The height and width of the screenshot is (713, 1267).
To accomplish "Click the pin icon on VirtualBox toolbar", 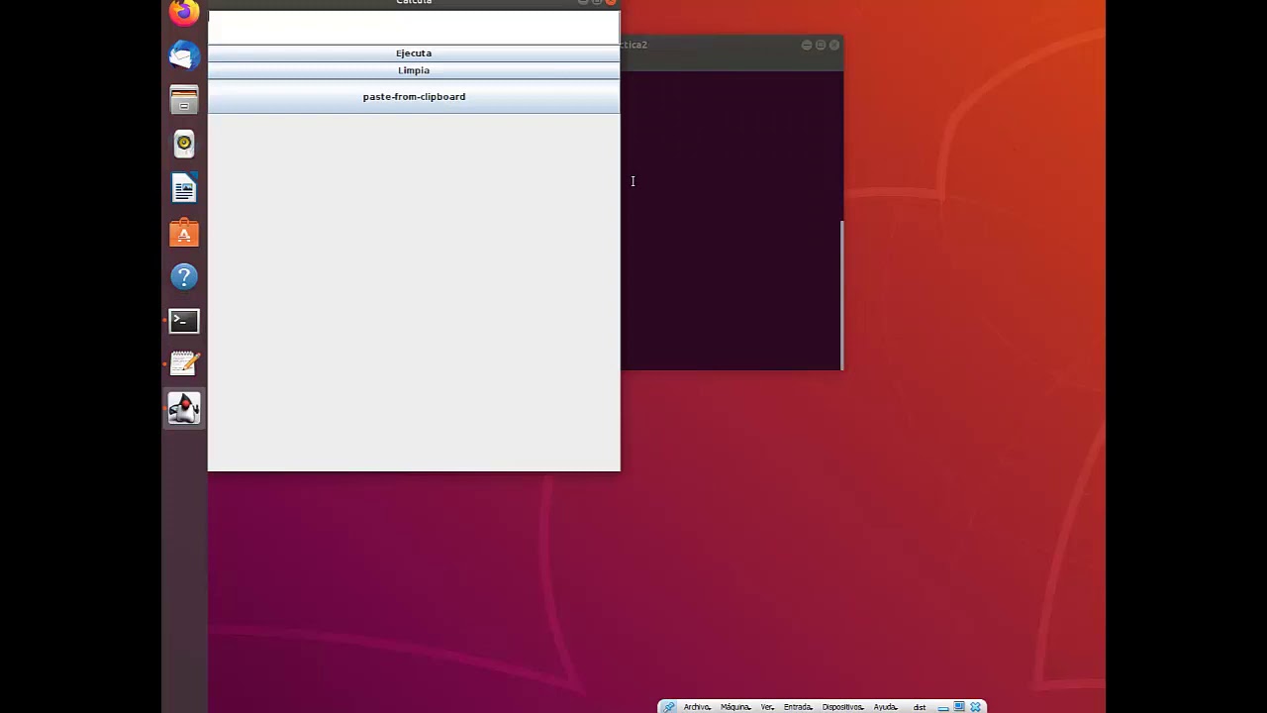I will tap(669, 707).
